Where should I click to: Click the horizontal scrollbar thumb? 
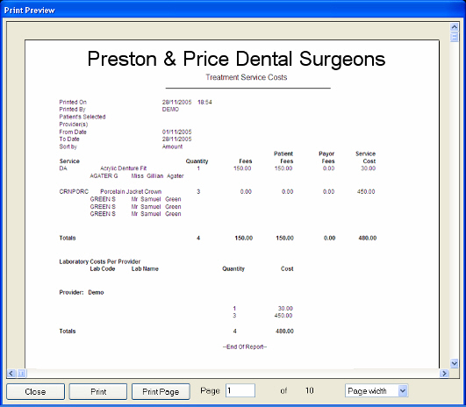[22, 373]
